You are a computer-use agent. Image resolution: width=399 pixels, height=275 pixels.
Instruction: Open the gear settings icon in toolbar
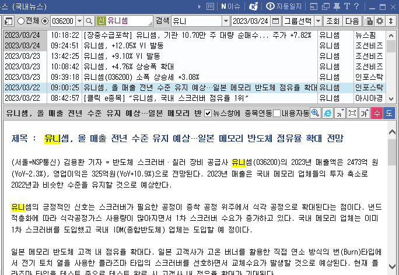(380, 21)
